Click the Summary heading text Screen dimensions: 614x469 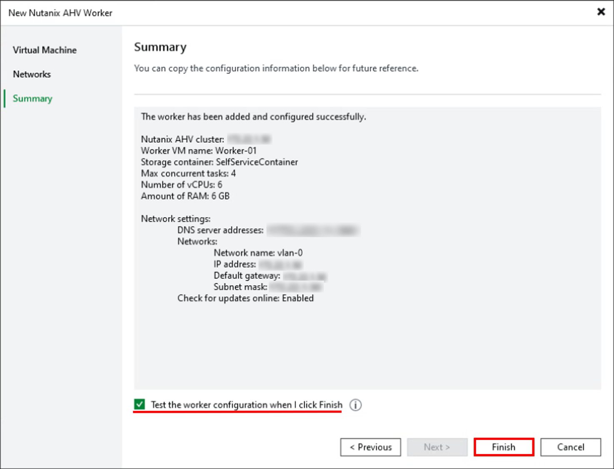pyautogui.click(x=160, y=47)
